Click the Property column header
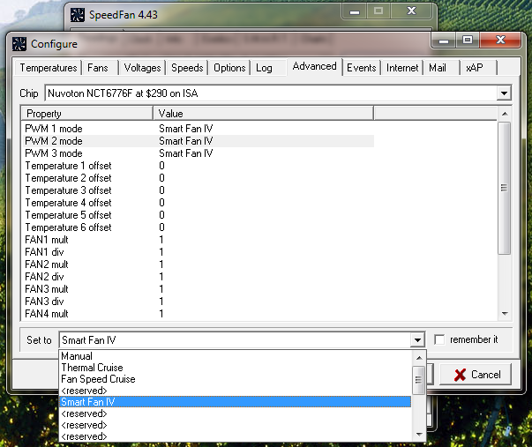The width and height of the screenshot is (532, 447). coord(86,113)
